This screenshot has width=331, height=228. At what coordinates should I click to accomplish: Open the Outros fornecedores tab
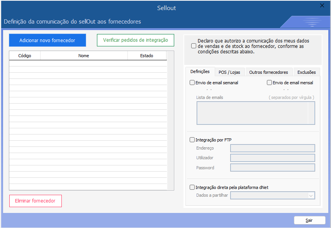pos(268,72)
